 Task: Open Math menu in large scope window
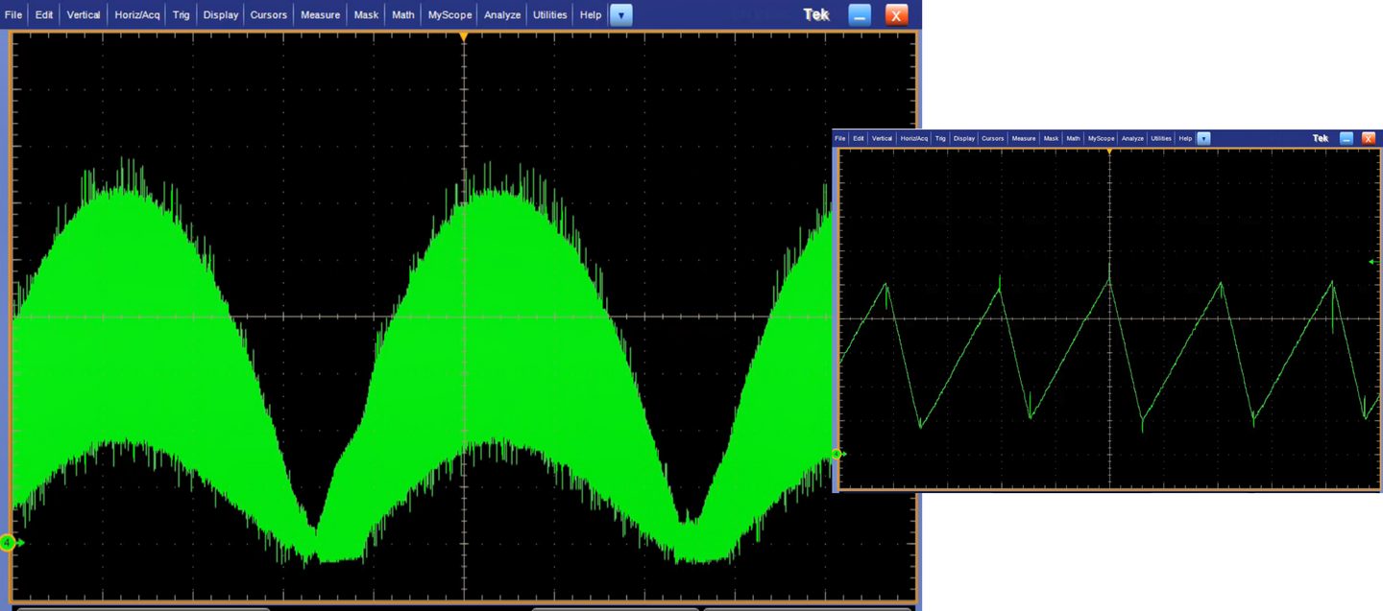(x=403, y=14)
